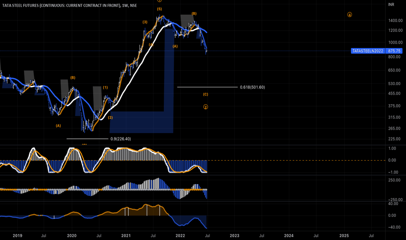Select the (B) label near the 2022 high
Screen dimensions: 406x240
(x=194, y=14)
